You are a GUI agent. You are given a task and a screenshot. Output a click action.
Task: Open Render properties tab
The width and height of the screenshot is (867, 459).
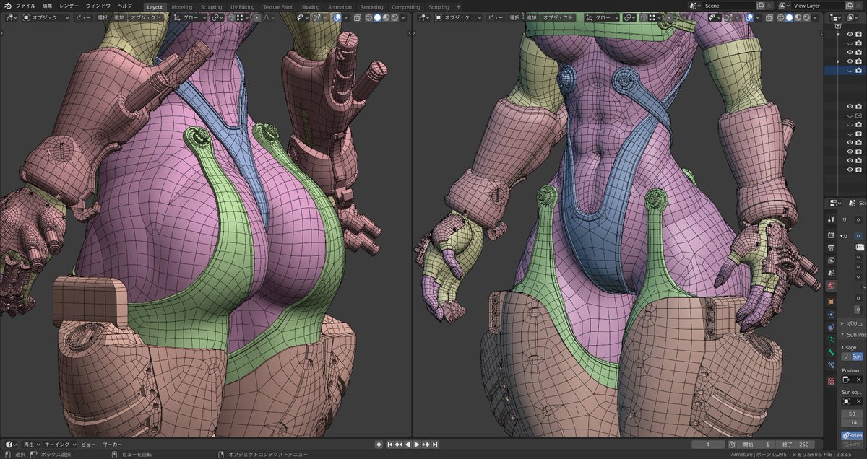click(x=832, y=235)
